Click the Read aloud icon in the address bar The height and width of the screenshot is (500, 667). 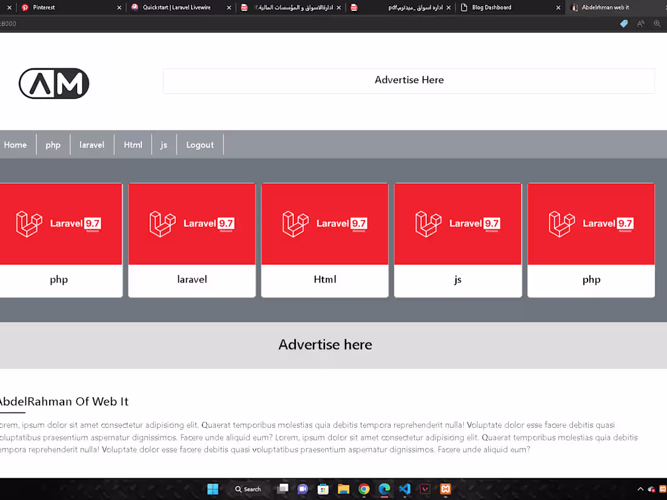point(641,24)
